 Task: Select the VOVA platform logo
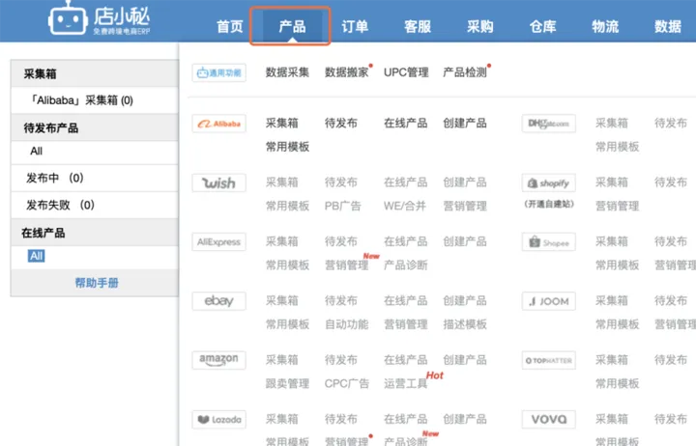click(549, 419)
